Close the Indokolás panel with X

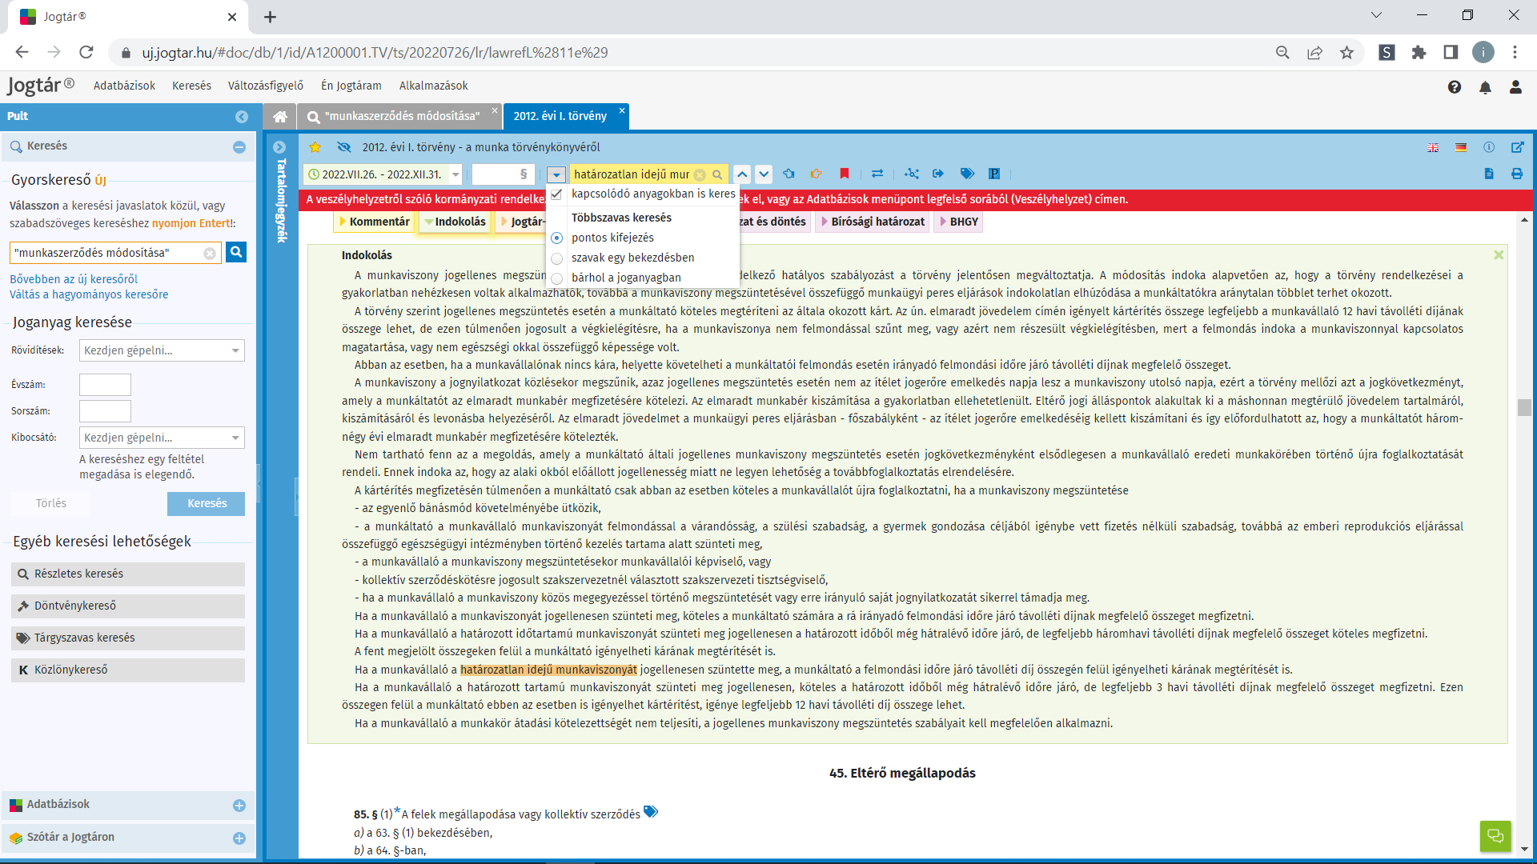pos(1499,255)
